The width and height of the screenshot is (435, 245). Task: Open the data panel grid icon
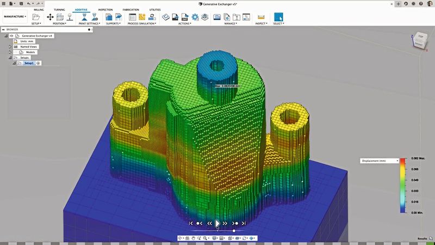tap(4, 4)
